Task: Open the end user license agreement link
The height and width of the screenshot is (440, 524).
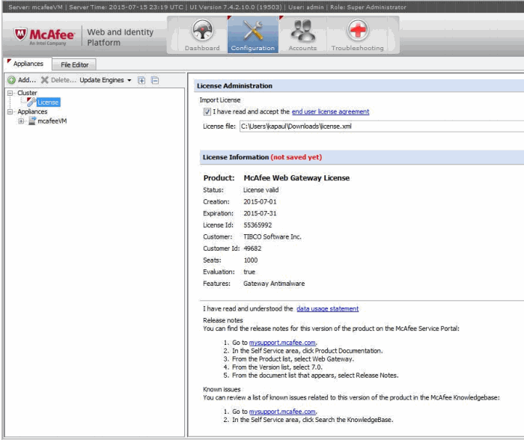Action: [331, 111]
